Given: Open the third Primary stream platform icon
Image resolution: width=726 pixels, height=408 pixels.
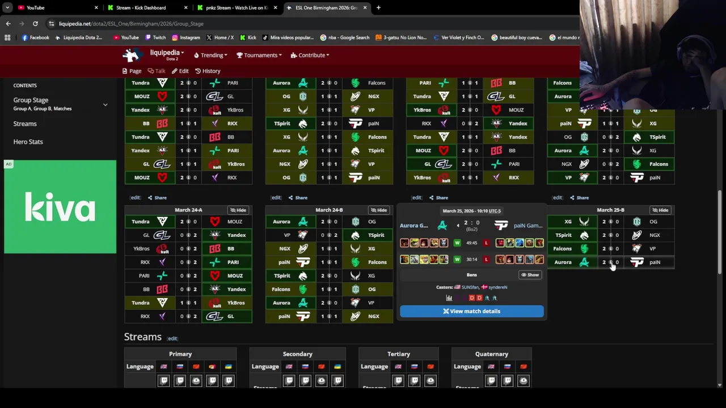Looking at the screenshot, I should [196, 381].
